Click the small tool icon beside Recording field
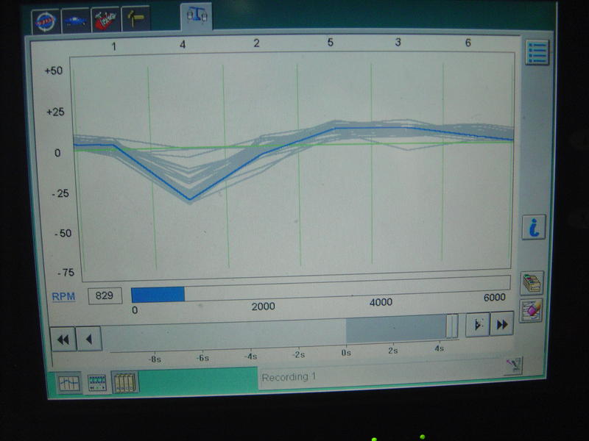 (x=513, y=365)
